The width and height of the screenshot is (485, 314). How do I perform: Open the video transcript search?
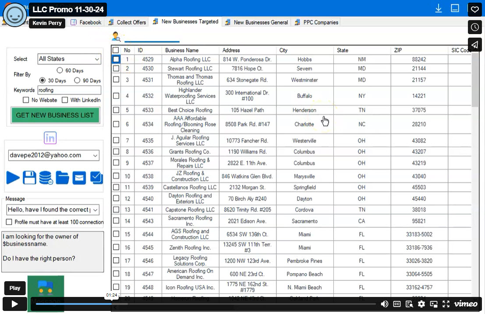(x=409, y=304)
